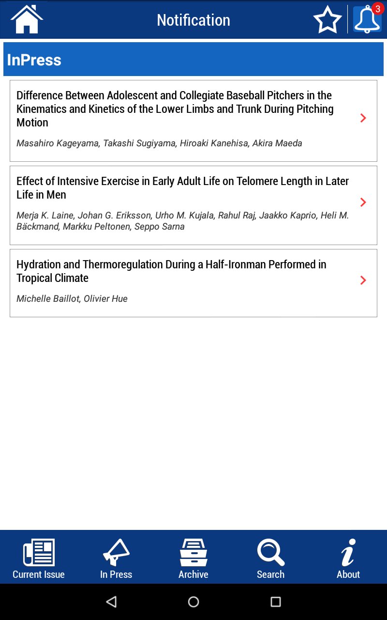
Task: Tap the In Press megaphone icon
Action: [x=116, y=552]
